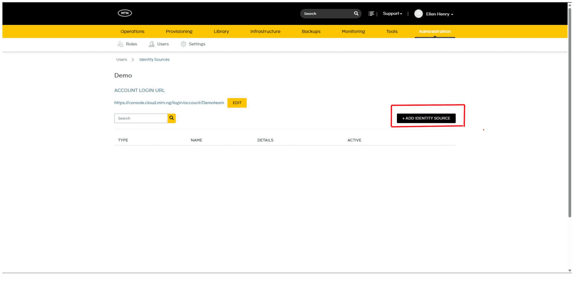Image resolution: width=576 pixels, height=281 pixels.
Task: Focus the identity sources Search field
Action: (141, 118)
